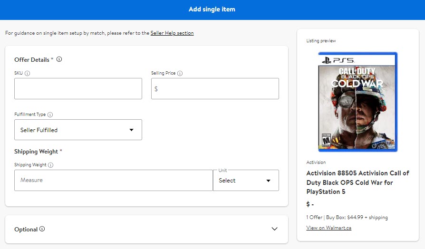
Task: Click the Measure shipping weight field
Action: pyautogui.click(x=114, y=181)
